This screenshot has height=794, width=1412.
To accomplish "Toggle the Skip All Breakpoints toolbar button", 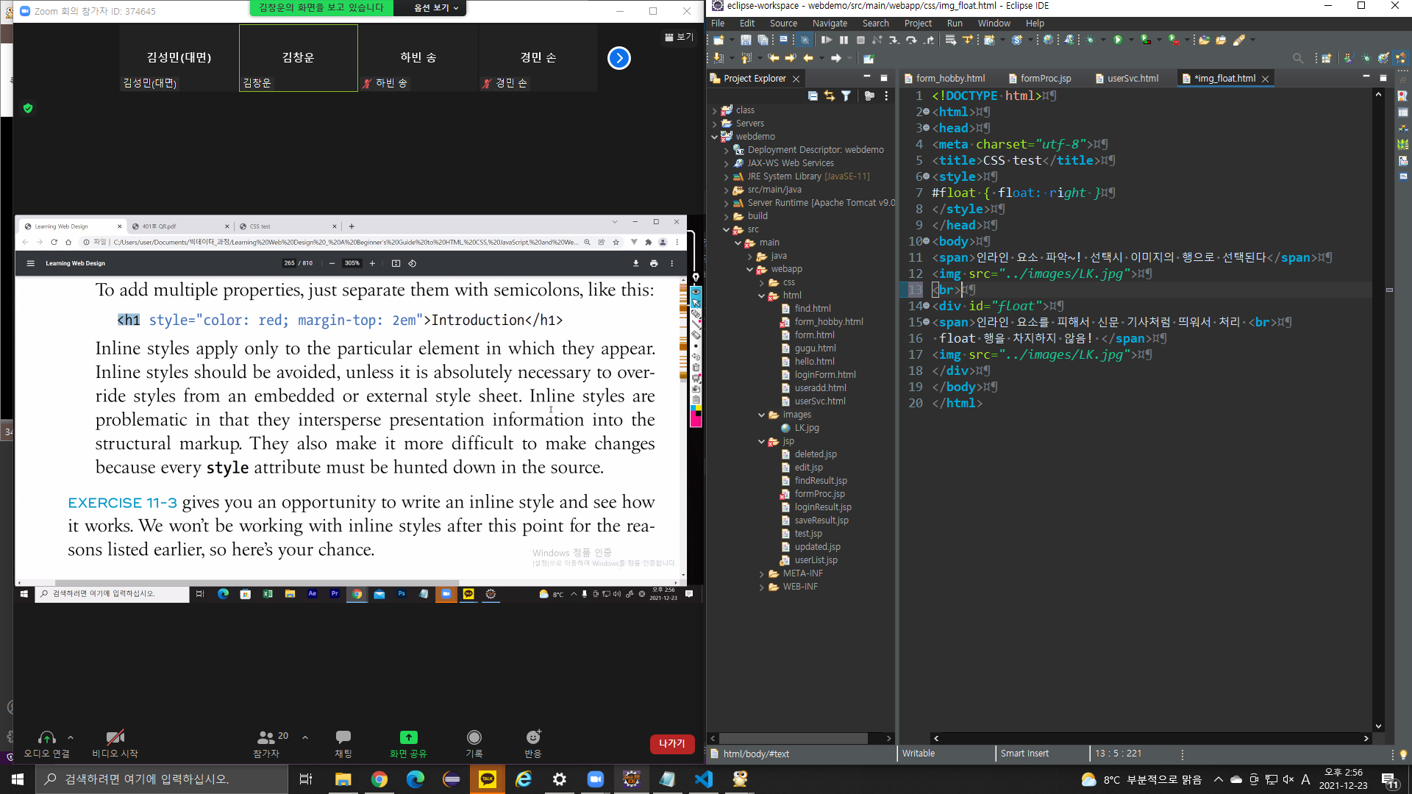I will (x=805, y=40).
